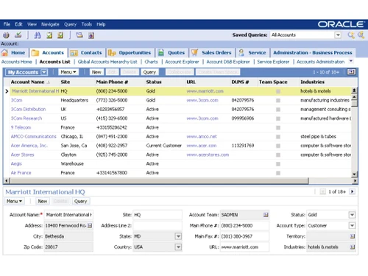Toggle Team Space checkbox for Air France
The image size is (368, 276).
(x=278, y=173)
